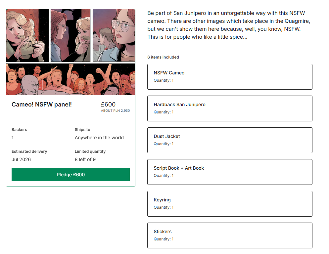Click the comic panel with woman in glasses
Image resolution: width=329 pixels, height=254 pixels.
tap(114, 35)
